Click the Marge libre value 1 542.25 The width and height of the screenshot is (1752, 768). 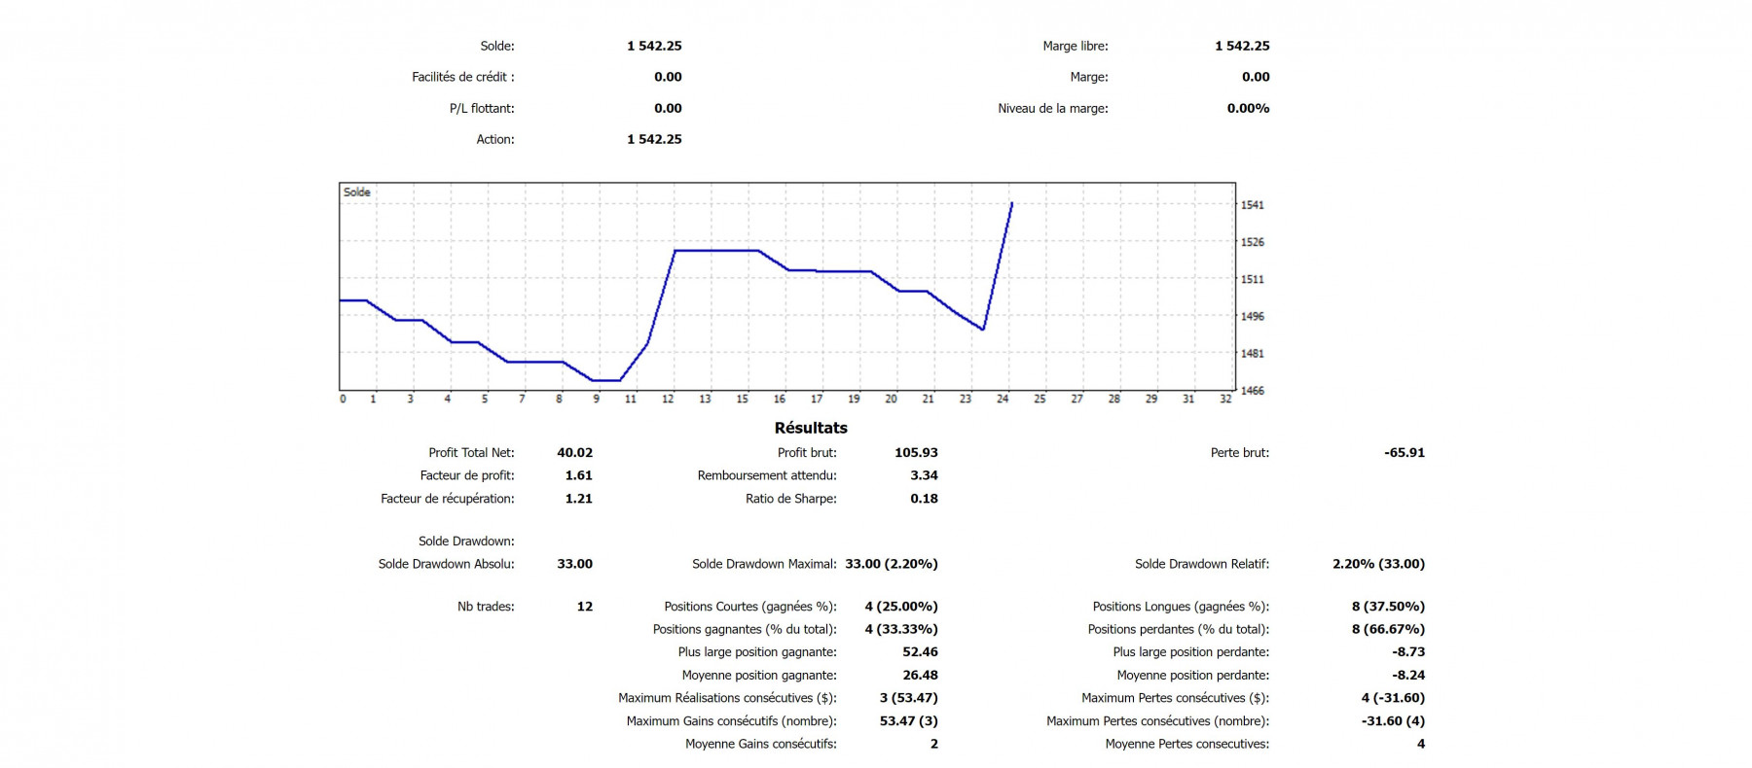click(1242, 46)
